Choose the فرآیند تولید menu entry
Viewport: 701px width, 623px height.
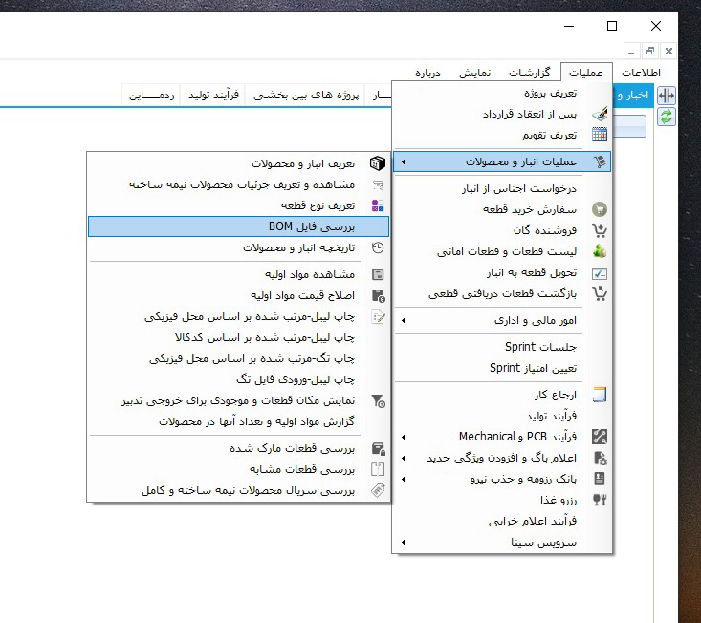pos(502,416)
